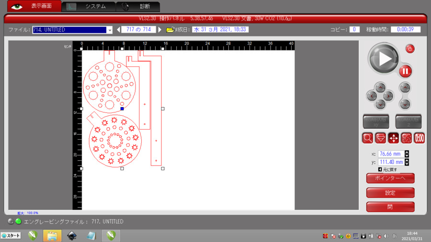Increase the x value with stepper up
Screen dimensions: 431x242
click(407, 152)
